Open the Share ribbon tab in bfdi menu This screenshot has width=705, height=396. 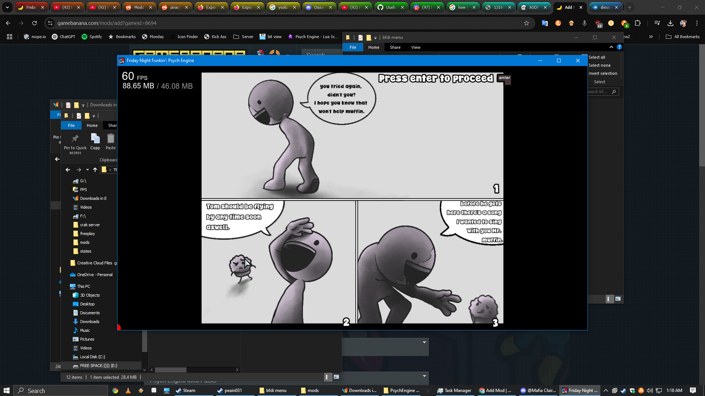point(395,47)
